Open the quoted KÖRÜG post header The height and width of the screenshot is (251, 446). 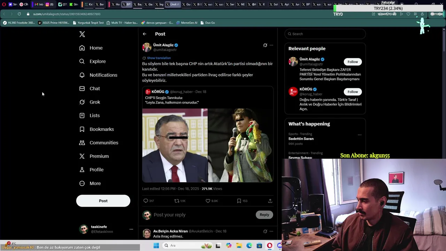click(x=176, y=92)
